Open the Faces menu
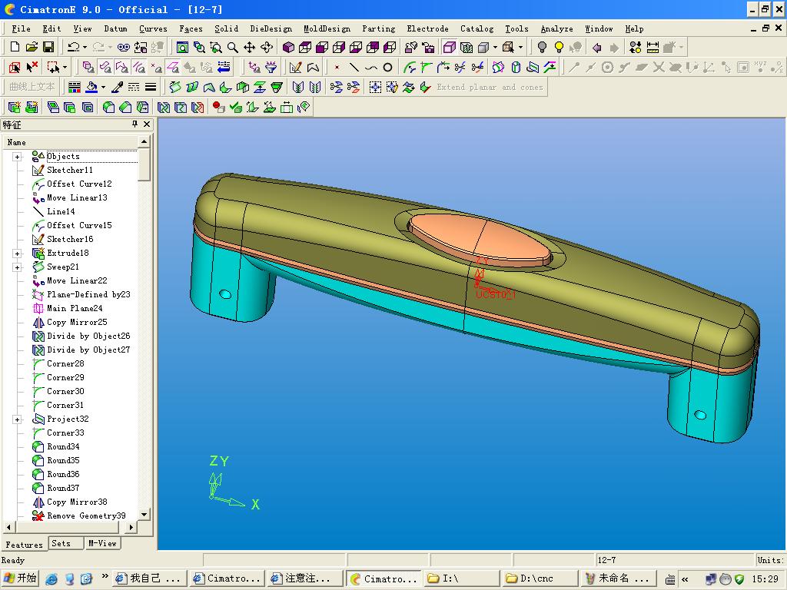The image size is (787, 590). tap(191, 28)
